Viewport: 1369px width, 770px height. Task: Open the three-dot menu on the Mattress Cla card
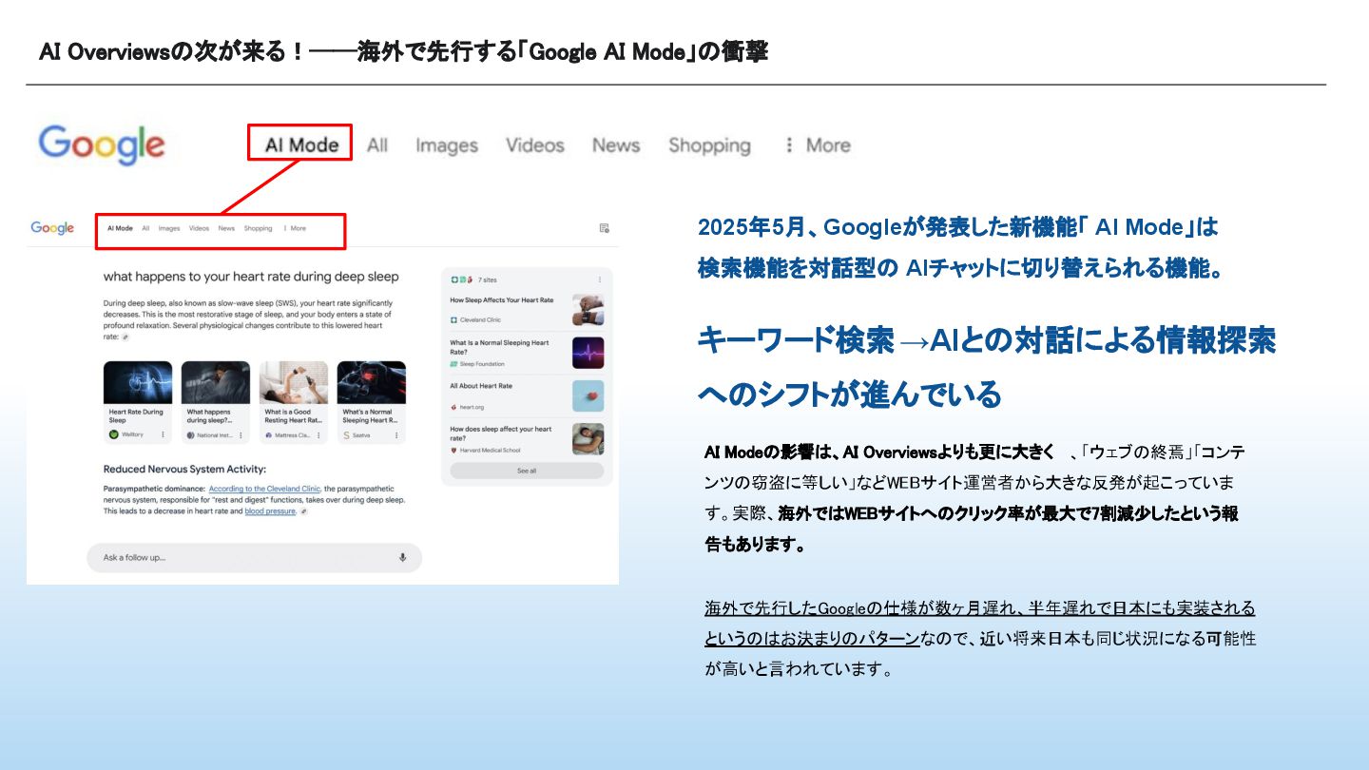coord(318,435)
